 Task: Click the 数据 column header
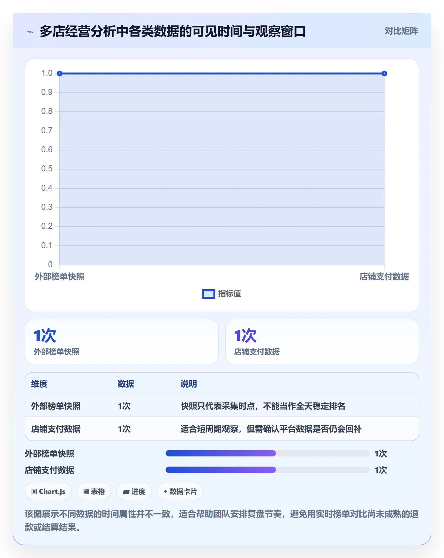[x=126, y=384]
